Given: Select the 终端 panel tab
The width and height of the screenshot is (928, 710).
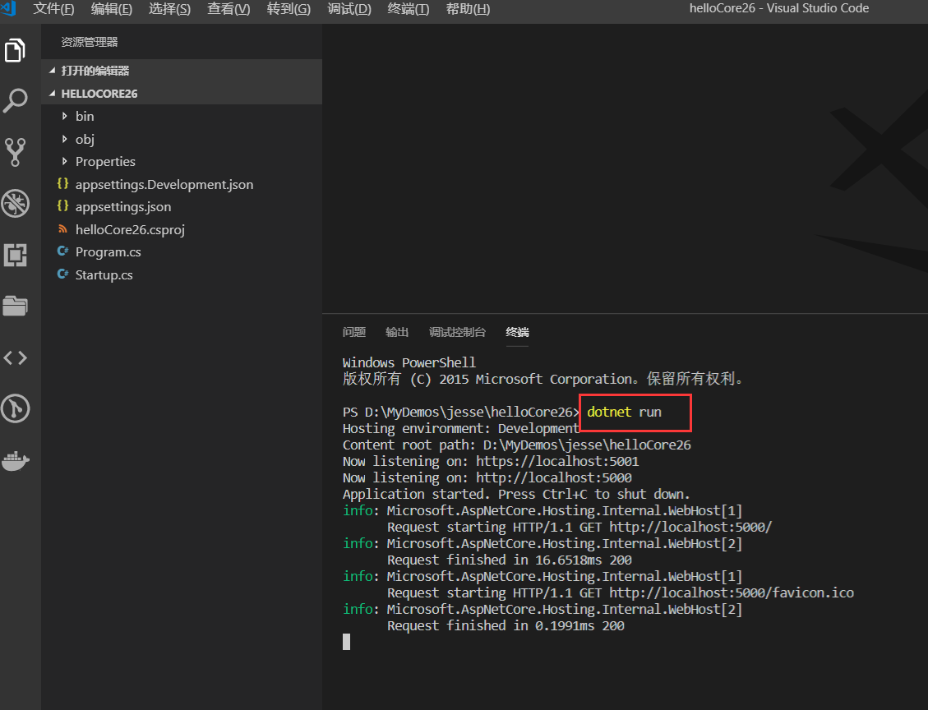Looking at the screenshot, I should [x=517, y=332].
